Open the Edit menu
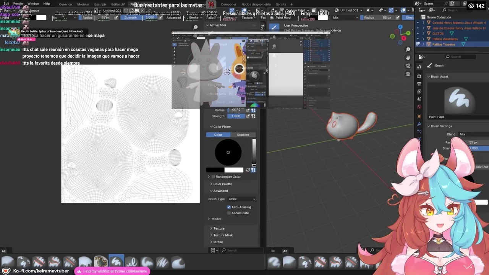489x275 pixels. (x=6, y=3)
